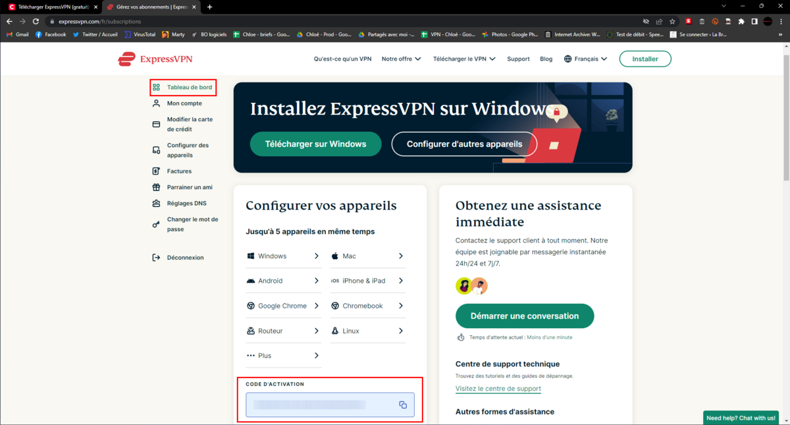Open a new browser tab
Viewport: 790px width, 425px height.
click(209, 7)
